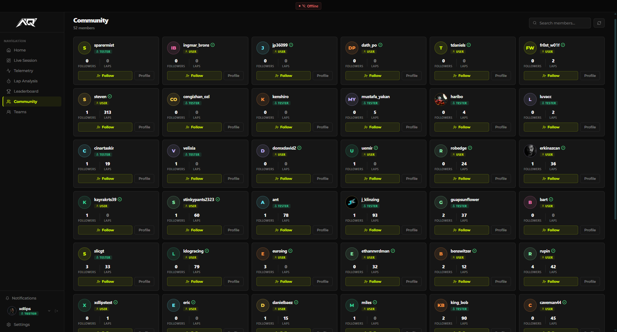The image size is (617, 332).
Task: Click the verified badge beside fr0st_w01f
Action: click(563, 45)
